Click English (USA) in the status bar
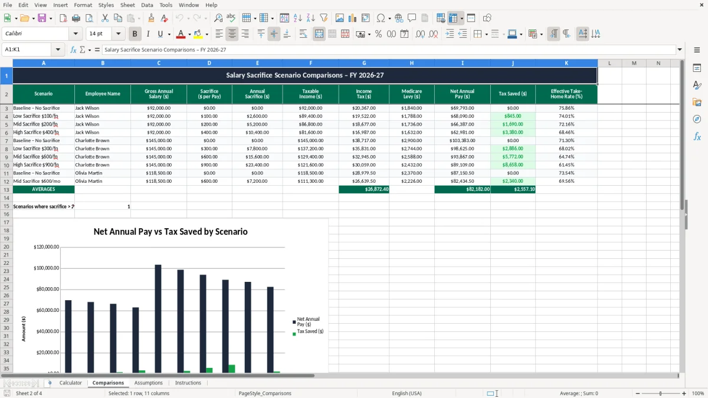Screen dimensions: 708x398 pos(407,393)
